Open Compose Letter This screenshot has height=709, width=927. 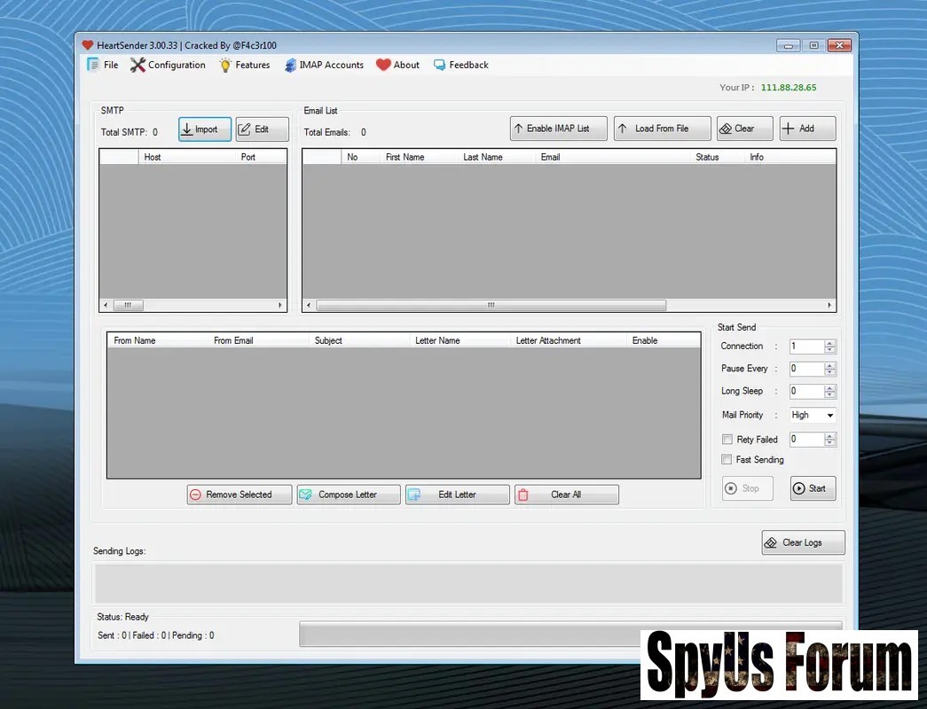tap(349, 495)
